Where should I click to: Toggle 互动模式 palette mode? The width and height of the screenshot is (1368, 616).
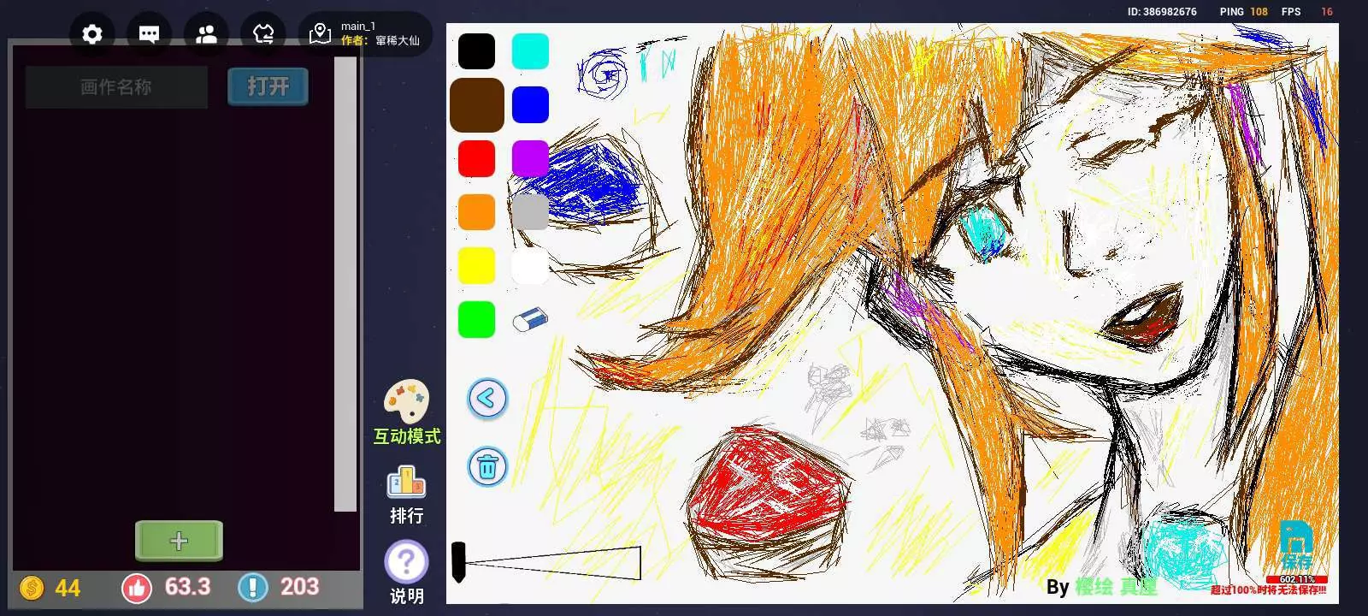click(406, 412)
